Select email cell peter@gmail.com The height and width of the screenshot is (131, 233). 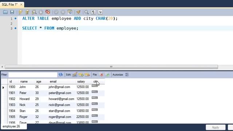pos(60,93)
